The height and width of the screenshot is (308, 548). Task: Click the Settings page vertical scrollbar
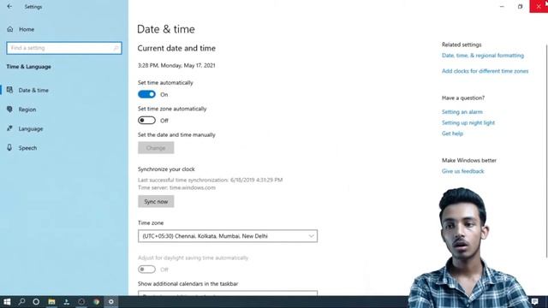(546, 151)
